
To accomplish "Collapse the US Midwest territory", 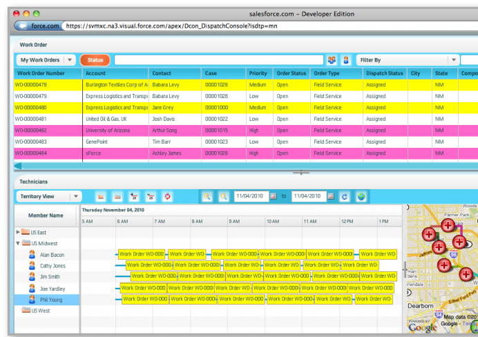I will click(x=18, y=243).
